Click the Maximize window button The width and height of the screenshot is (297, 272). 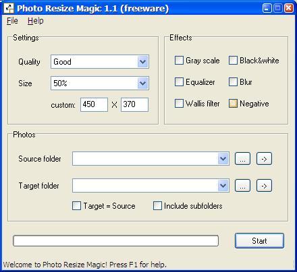(278, 8)
